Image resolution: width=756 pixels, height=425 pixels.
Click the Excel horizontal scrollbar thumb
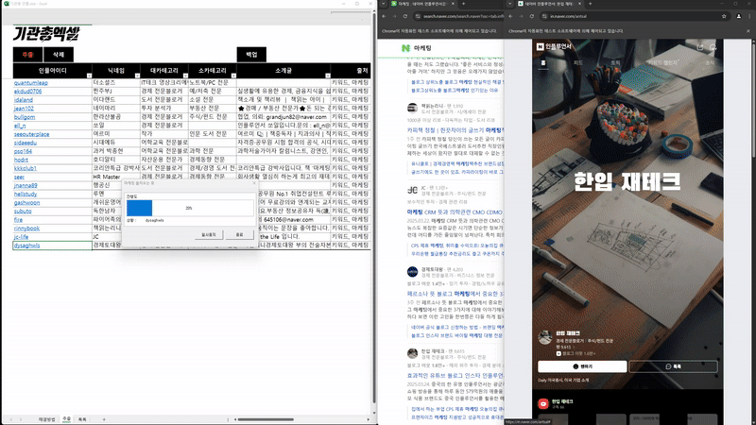pos(266,419)
